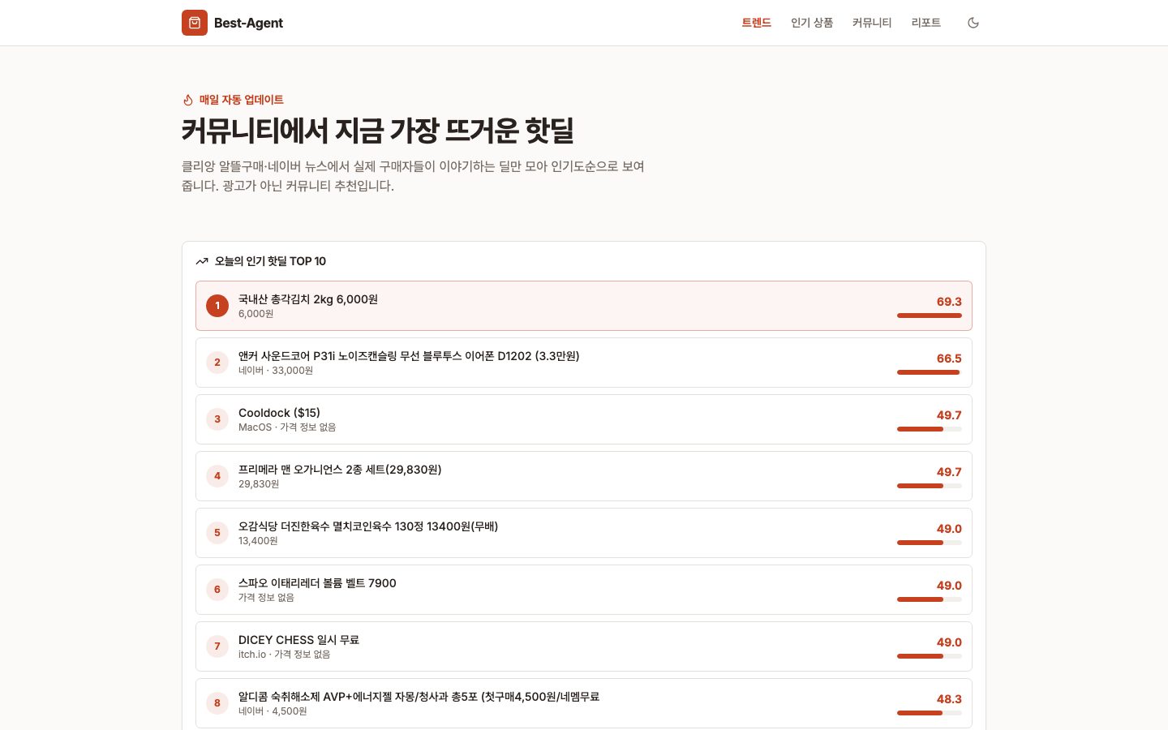Click the 커뮤니티에서 지금 가장 뜨거운 핫딜 headline
The height and width of the screenshot is (730, 1168).
378,131
